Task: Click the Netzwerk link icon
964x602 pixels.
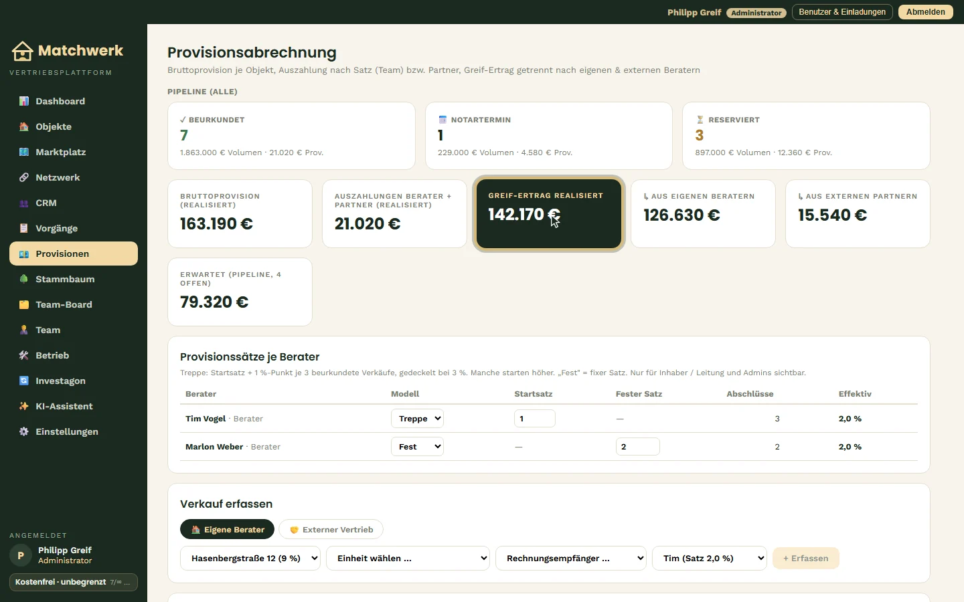Action: 24,177
